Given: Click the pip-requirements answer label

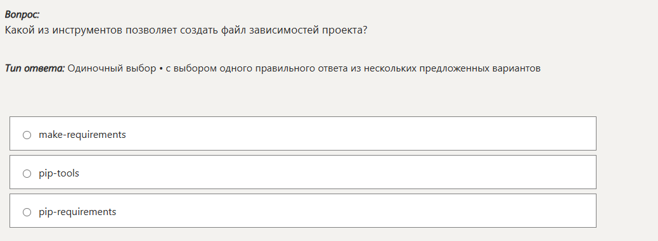Looking at the screenshot, I should [x=77, y=212].
